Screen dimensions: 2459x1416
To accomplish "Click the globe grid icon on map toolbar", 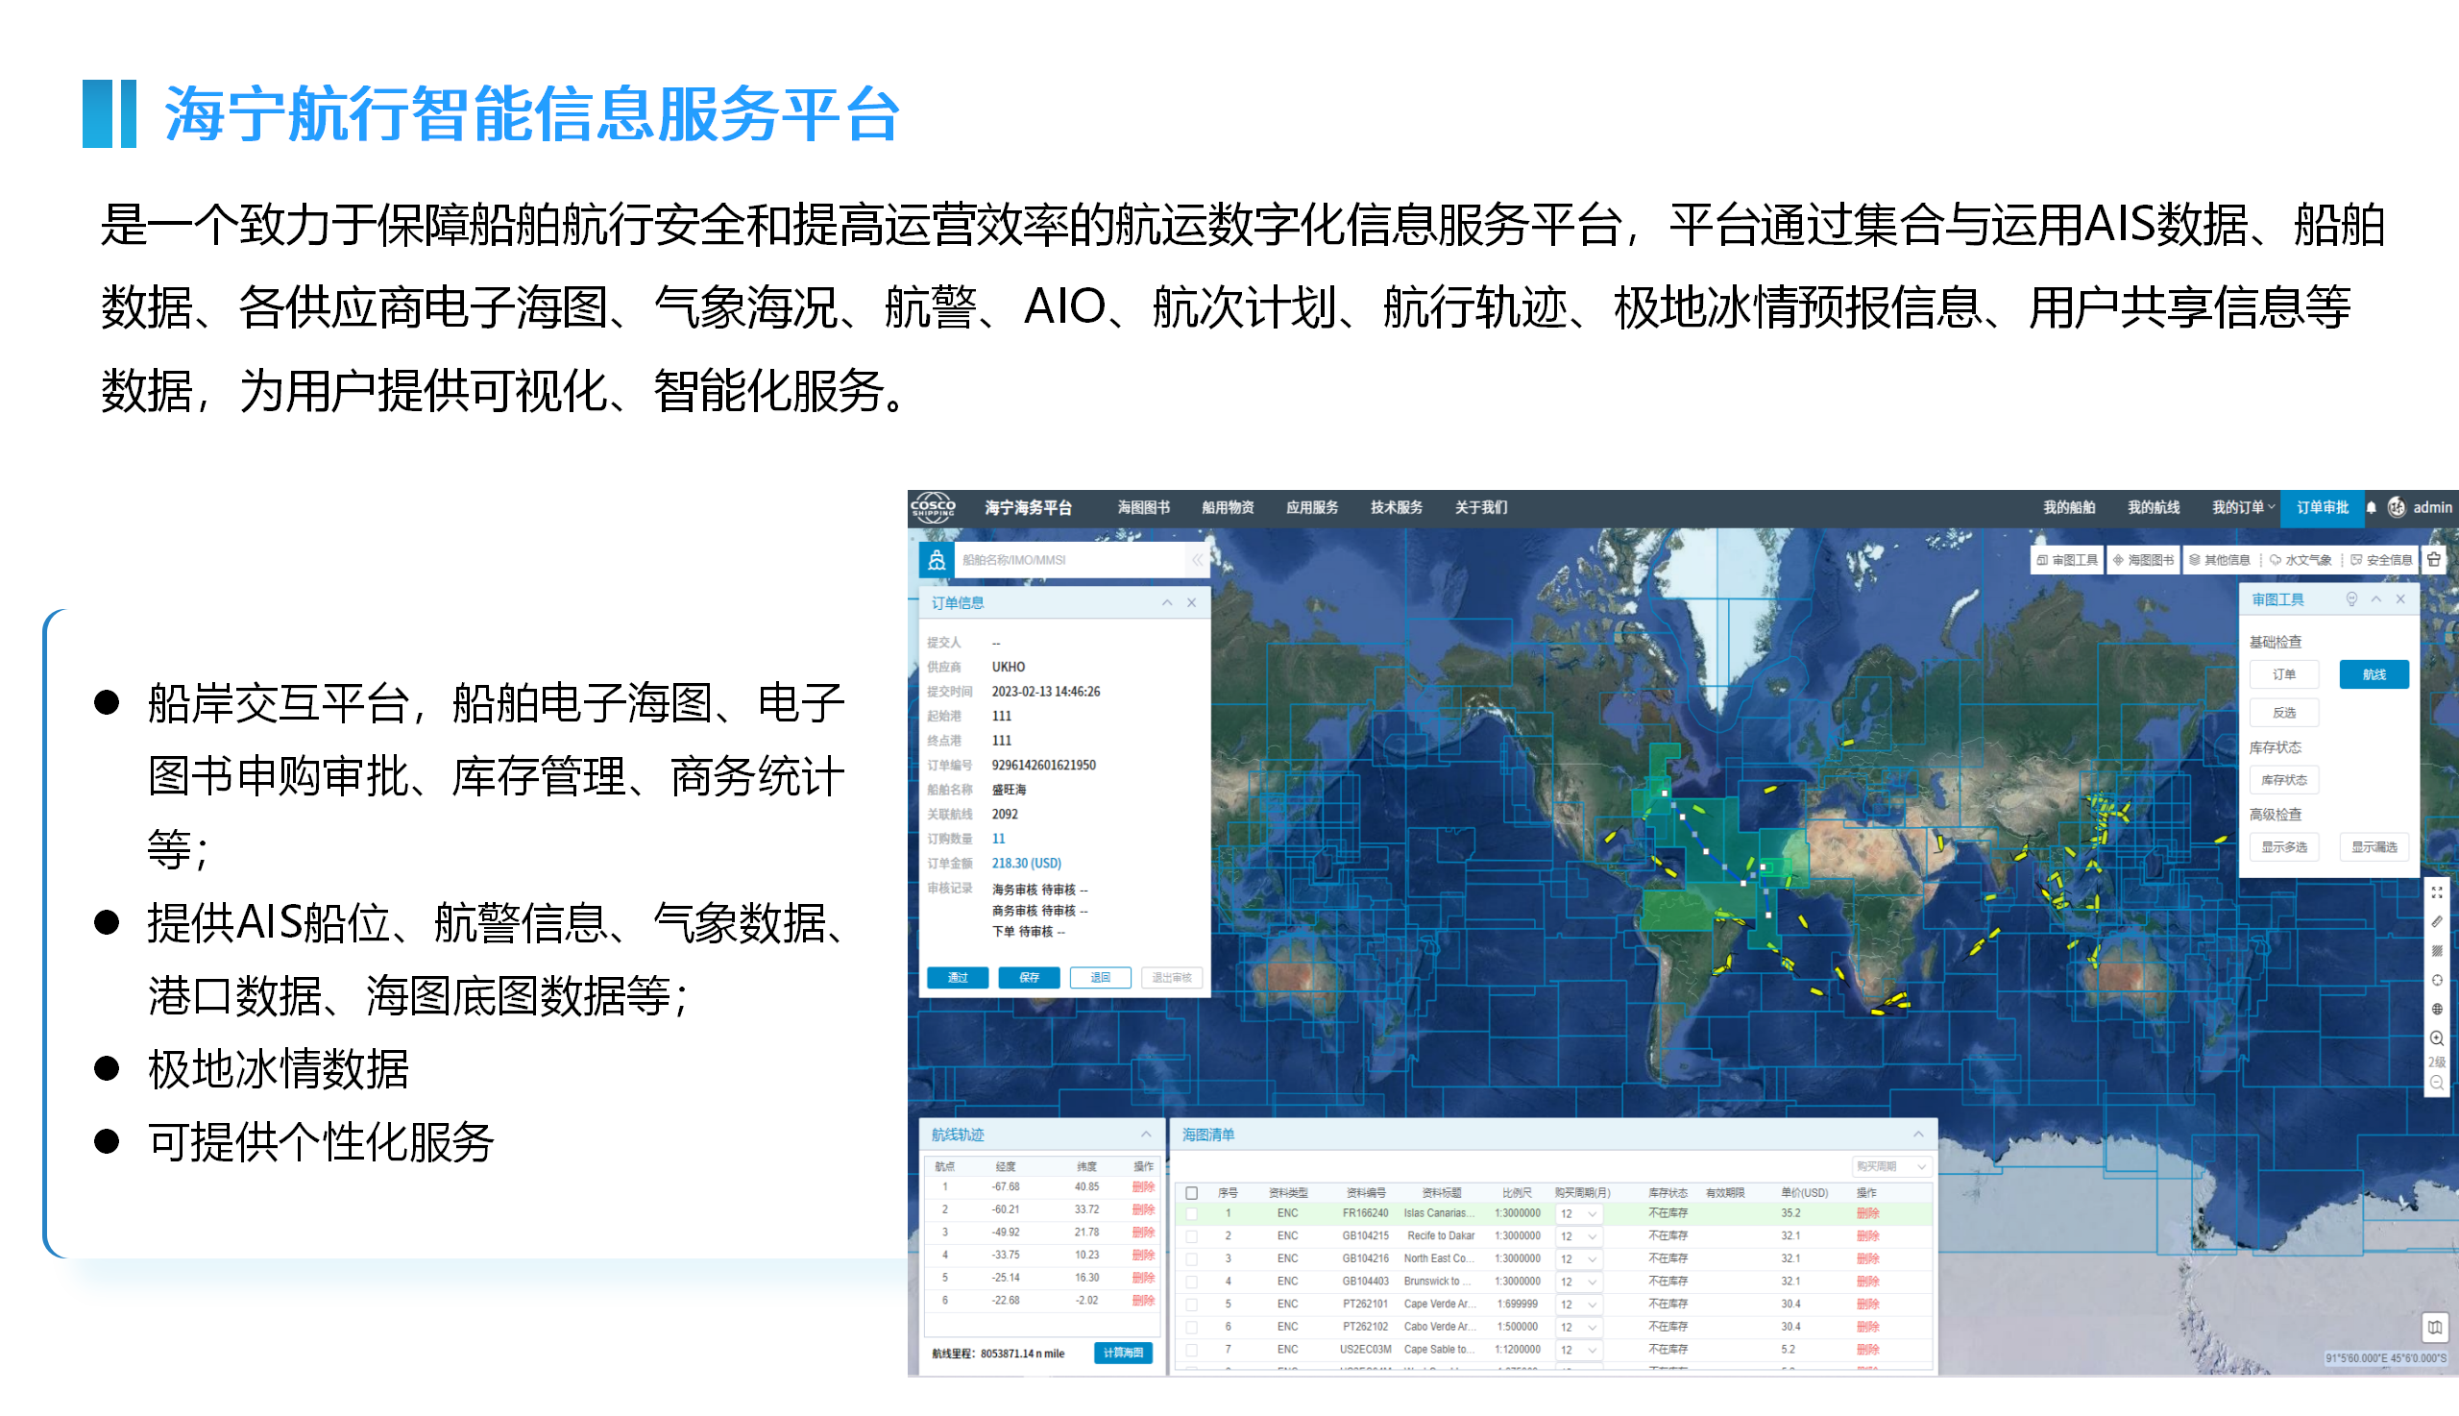I will tap(2436, 1010).
